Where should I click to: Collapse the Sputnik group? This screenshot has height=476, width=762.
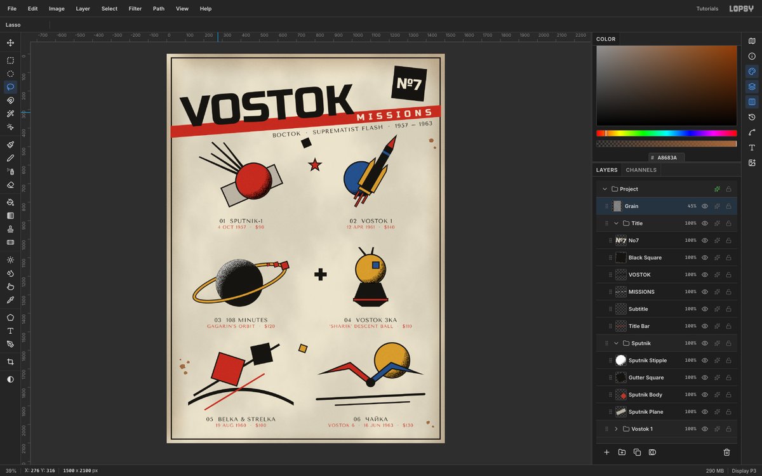point(616,343)
